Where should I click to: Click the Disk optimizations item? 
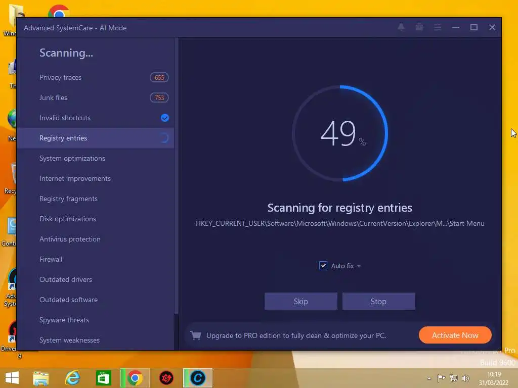click(96, 219)
